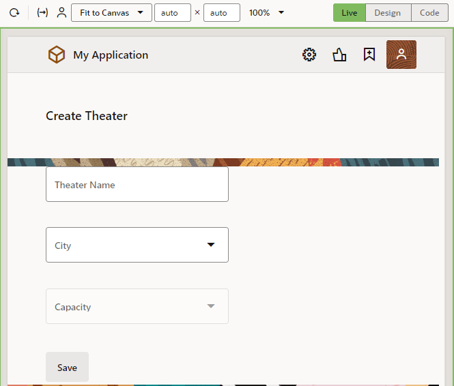Click the Create Theater heading
Image resolution: width=454 pixels, height=386 pixels.
click(x=87, y=116)
